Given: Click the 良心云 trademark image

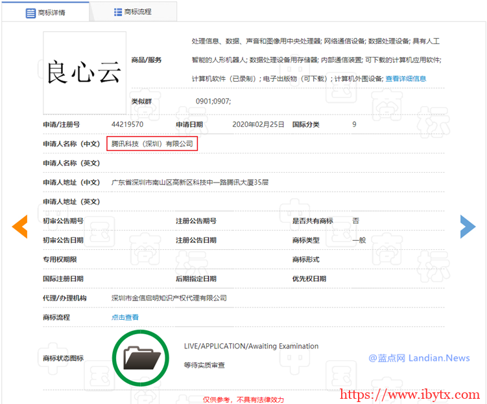Looking at the screenshot, I should tap(84, 73).
